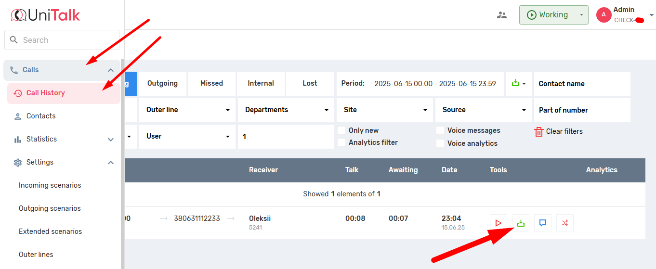Click the sidebar vertical scrollbar
This screenshot has width=656, height=269.
click(122, 164)
